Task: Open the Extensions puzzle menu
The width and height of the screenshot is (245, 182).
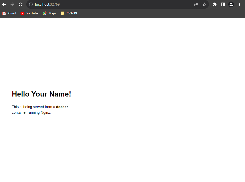Action: tap(215, 4)
